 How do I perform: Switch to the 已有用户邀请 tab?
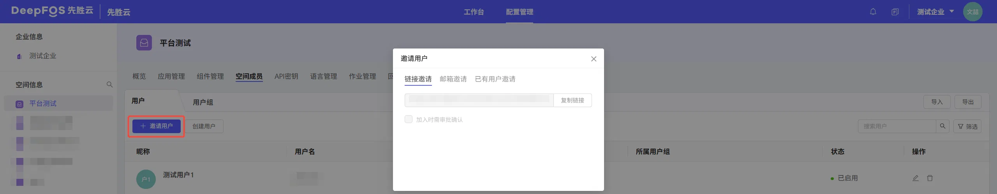tap(495, 79)
